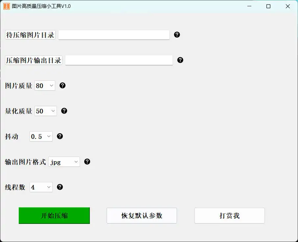The height and width of the screenshot is (242, 298).
Task: Show help for 输出图片格式 setting
Action: pos(87,162)
